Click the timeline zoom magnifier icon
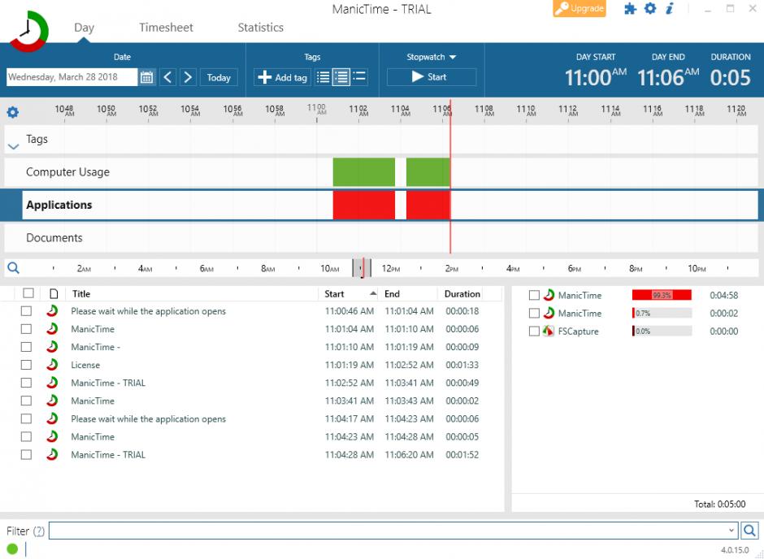 tap(14, 268)
